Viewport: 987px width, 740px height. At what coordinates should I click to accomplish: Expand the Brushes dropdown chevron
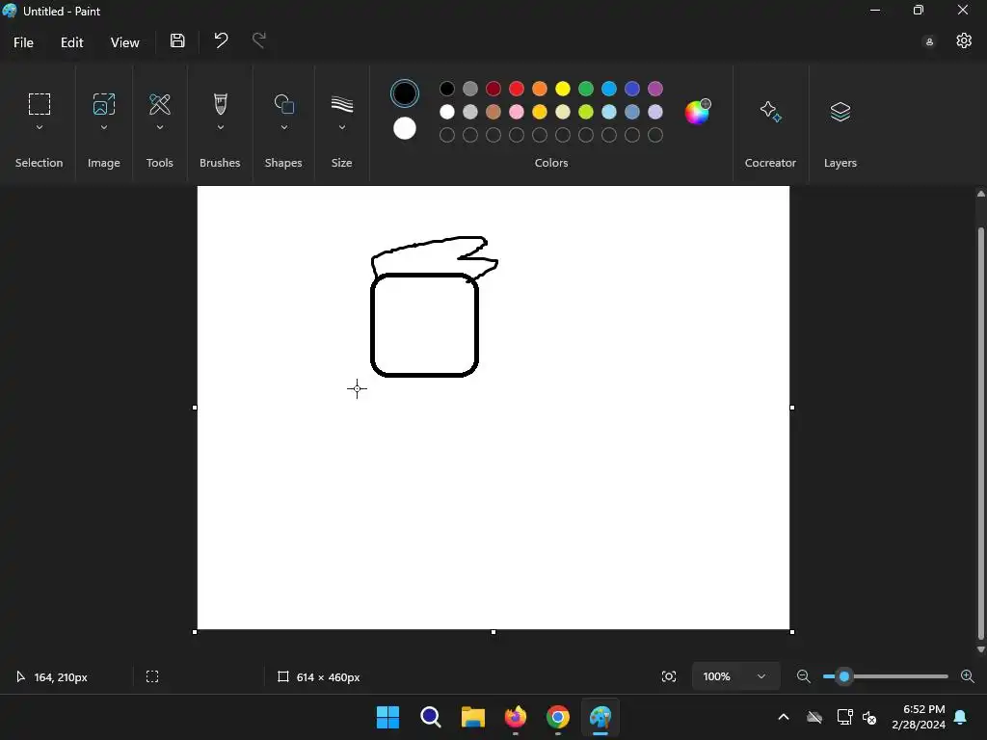coord(221,127)
